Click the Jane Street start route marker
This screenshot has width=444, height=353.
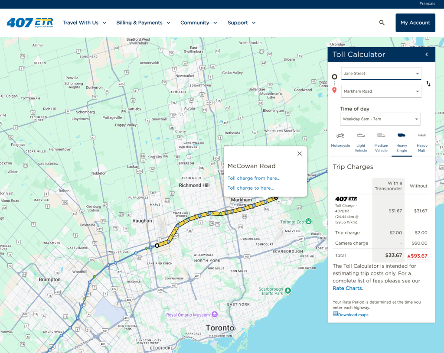coord(157,246)
